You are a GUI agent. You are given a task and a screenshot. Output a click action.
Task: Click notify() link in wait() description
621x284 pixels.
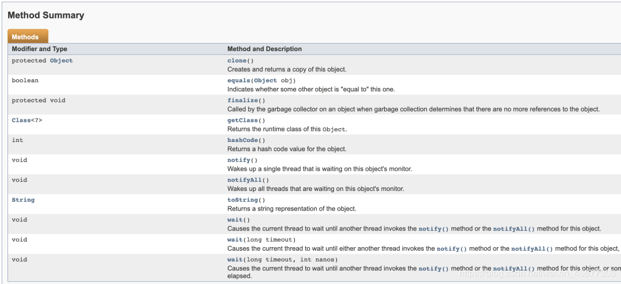click(x=434, y=229)
